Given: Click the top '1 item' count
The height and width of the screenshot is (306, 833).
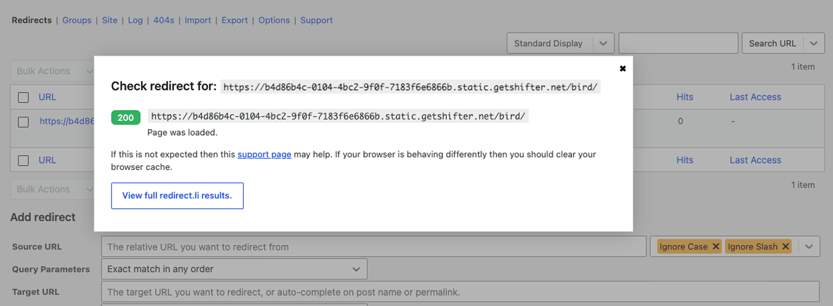Looking at the screenshot, I should [x=803, y=67].
